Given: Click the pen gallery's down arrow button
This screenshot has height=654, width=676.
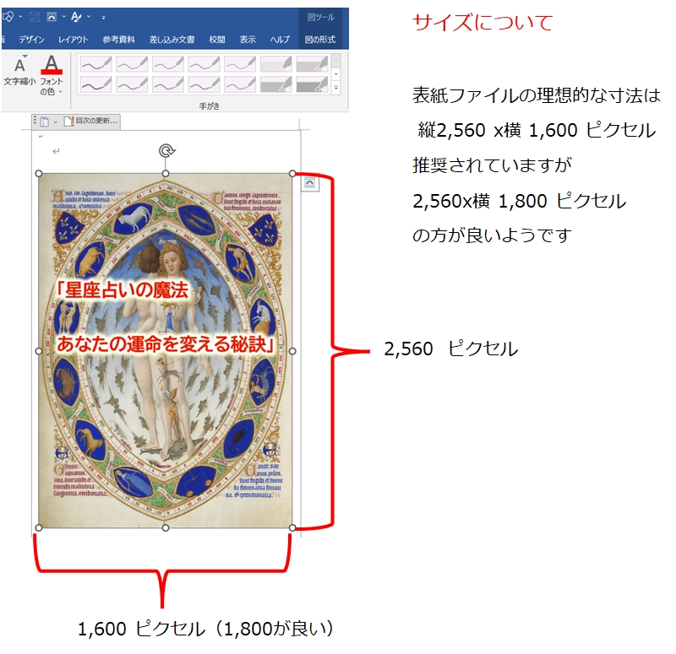Looking at the screenshot, I should coord(335,74).
